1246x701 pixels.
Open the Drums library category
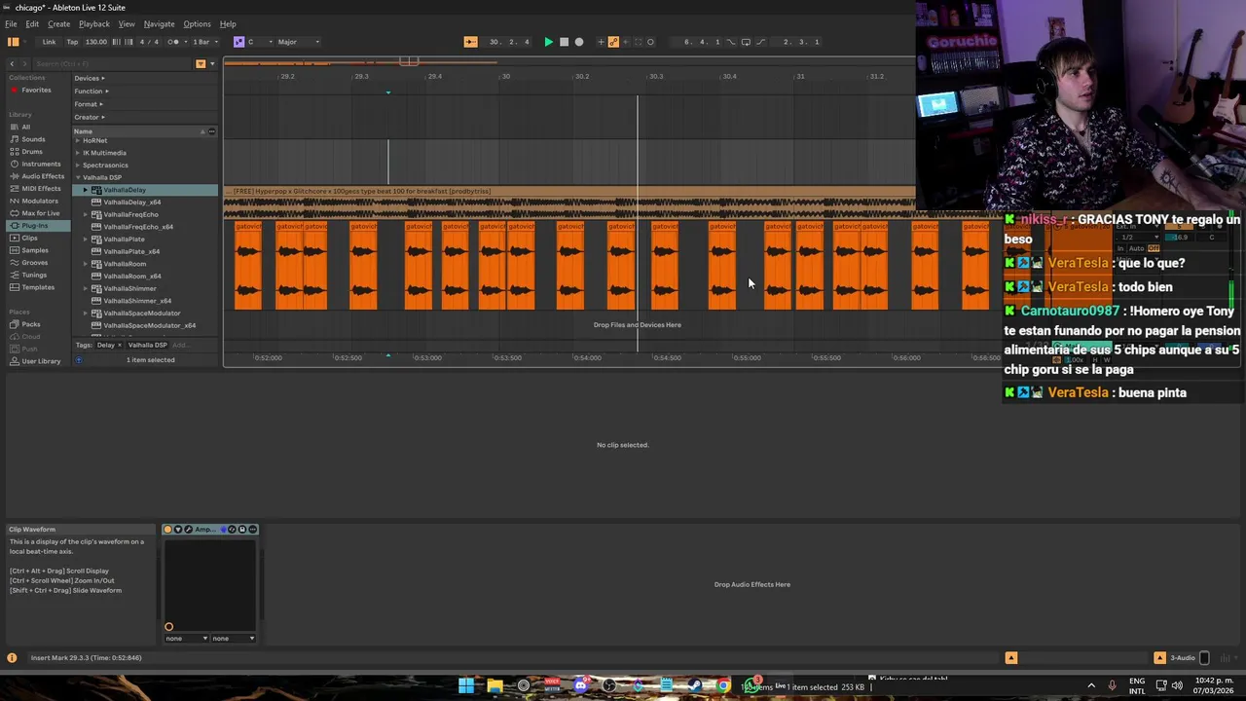click(32, 152)
